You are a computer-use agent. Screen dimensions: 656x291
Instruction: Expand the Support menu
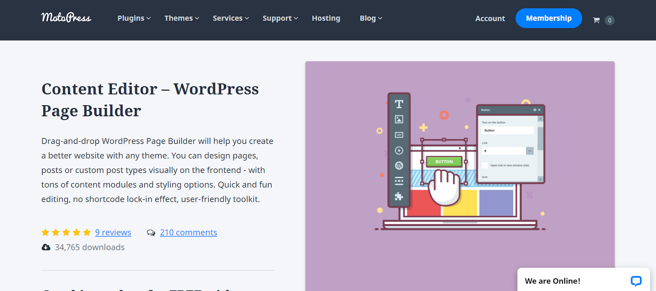280,18
